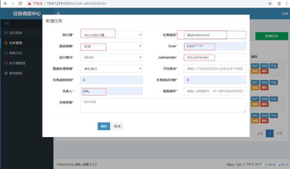The width and height of the screenshot is (290, 169).
Task: Open the github link in the footer
Action: point(283,165)
